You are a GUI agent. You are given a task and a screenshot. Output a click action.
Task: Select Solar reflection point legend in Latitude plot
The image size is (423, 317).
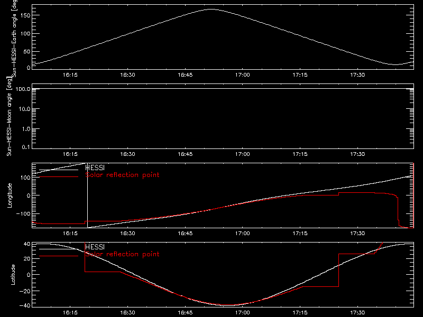tap(122, 254)
